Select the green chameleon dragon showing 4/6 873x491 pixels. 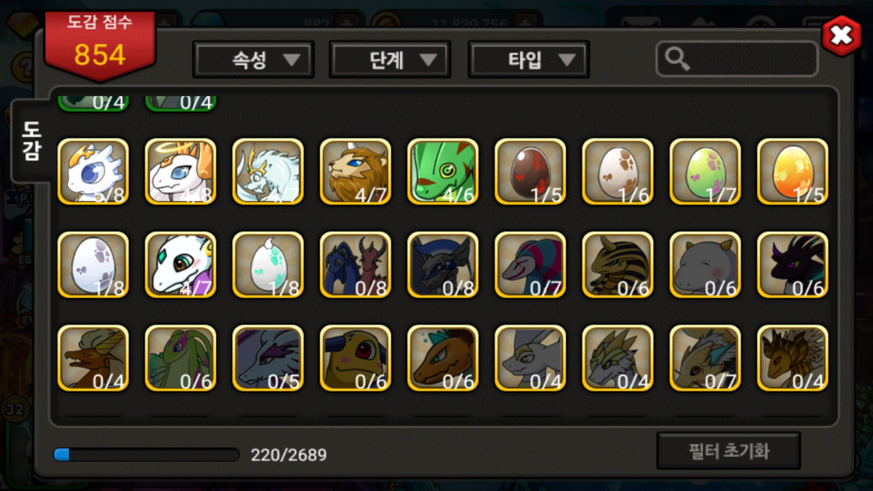pyautogui.click(x=442, y=172)
